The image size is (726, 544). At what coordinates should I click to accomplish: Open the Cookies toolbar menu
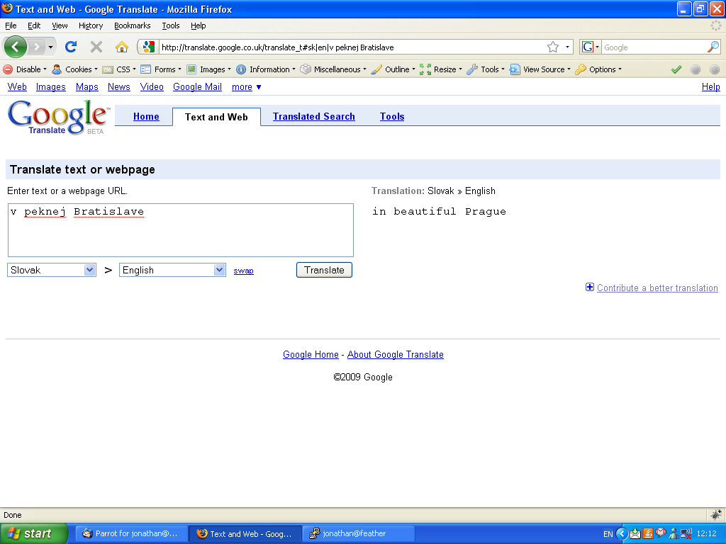point(75,69)
